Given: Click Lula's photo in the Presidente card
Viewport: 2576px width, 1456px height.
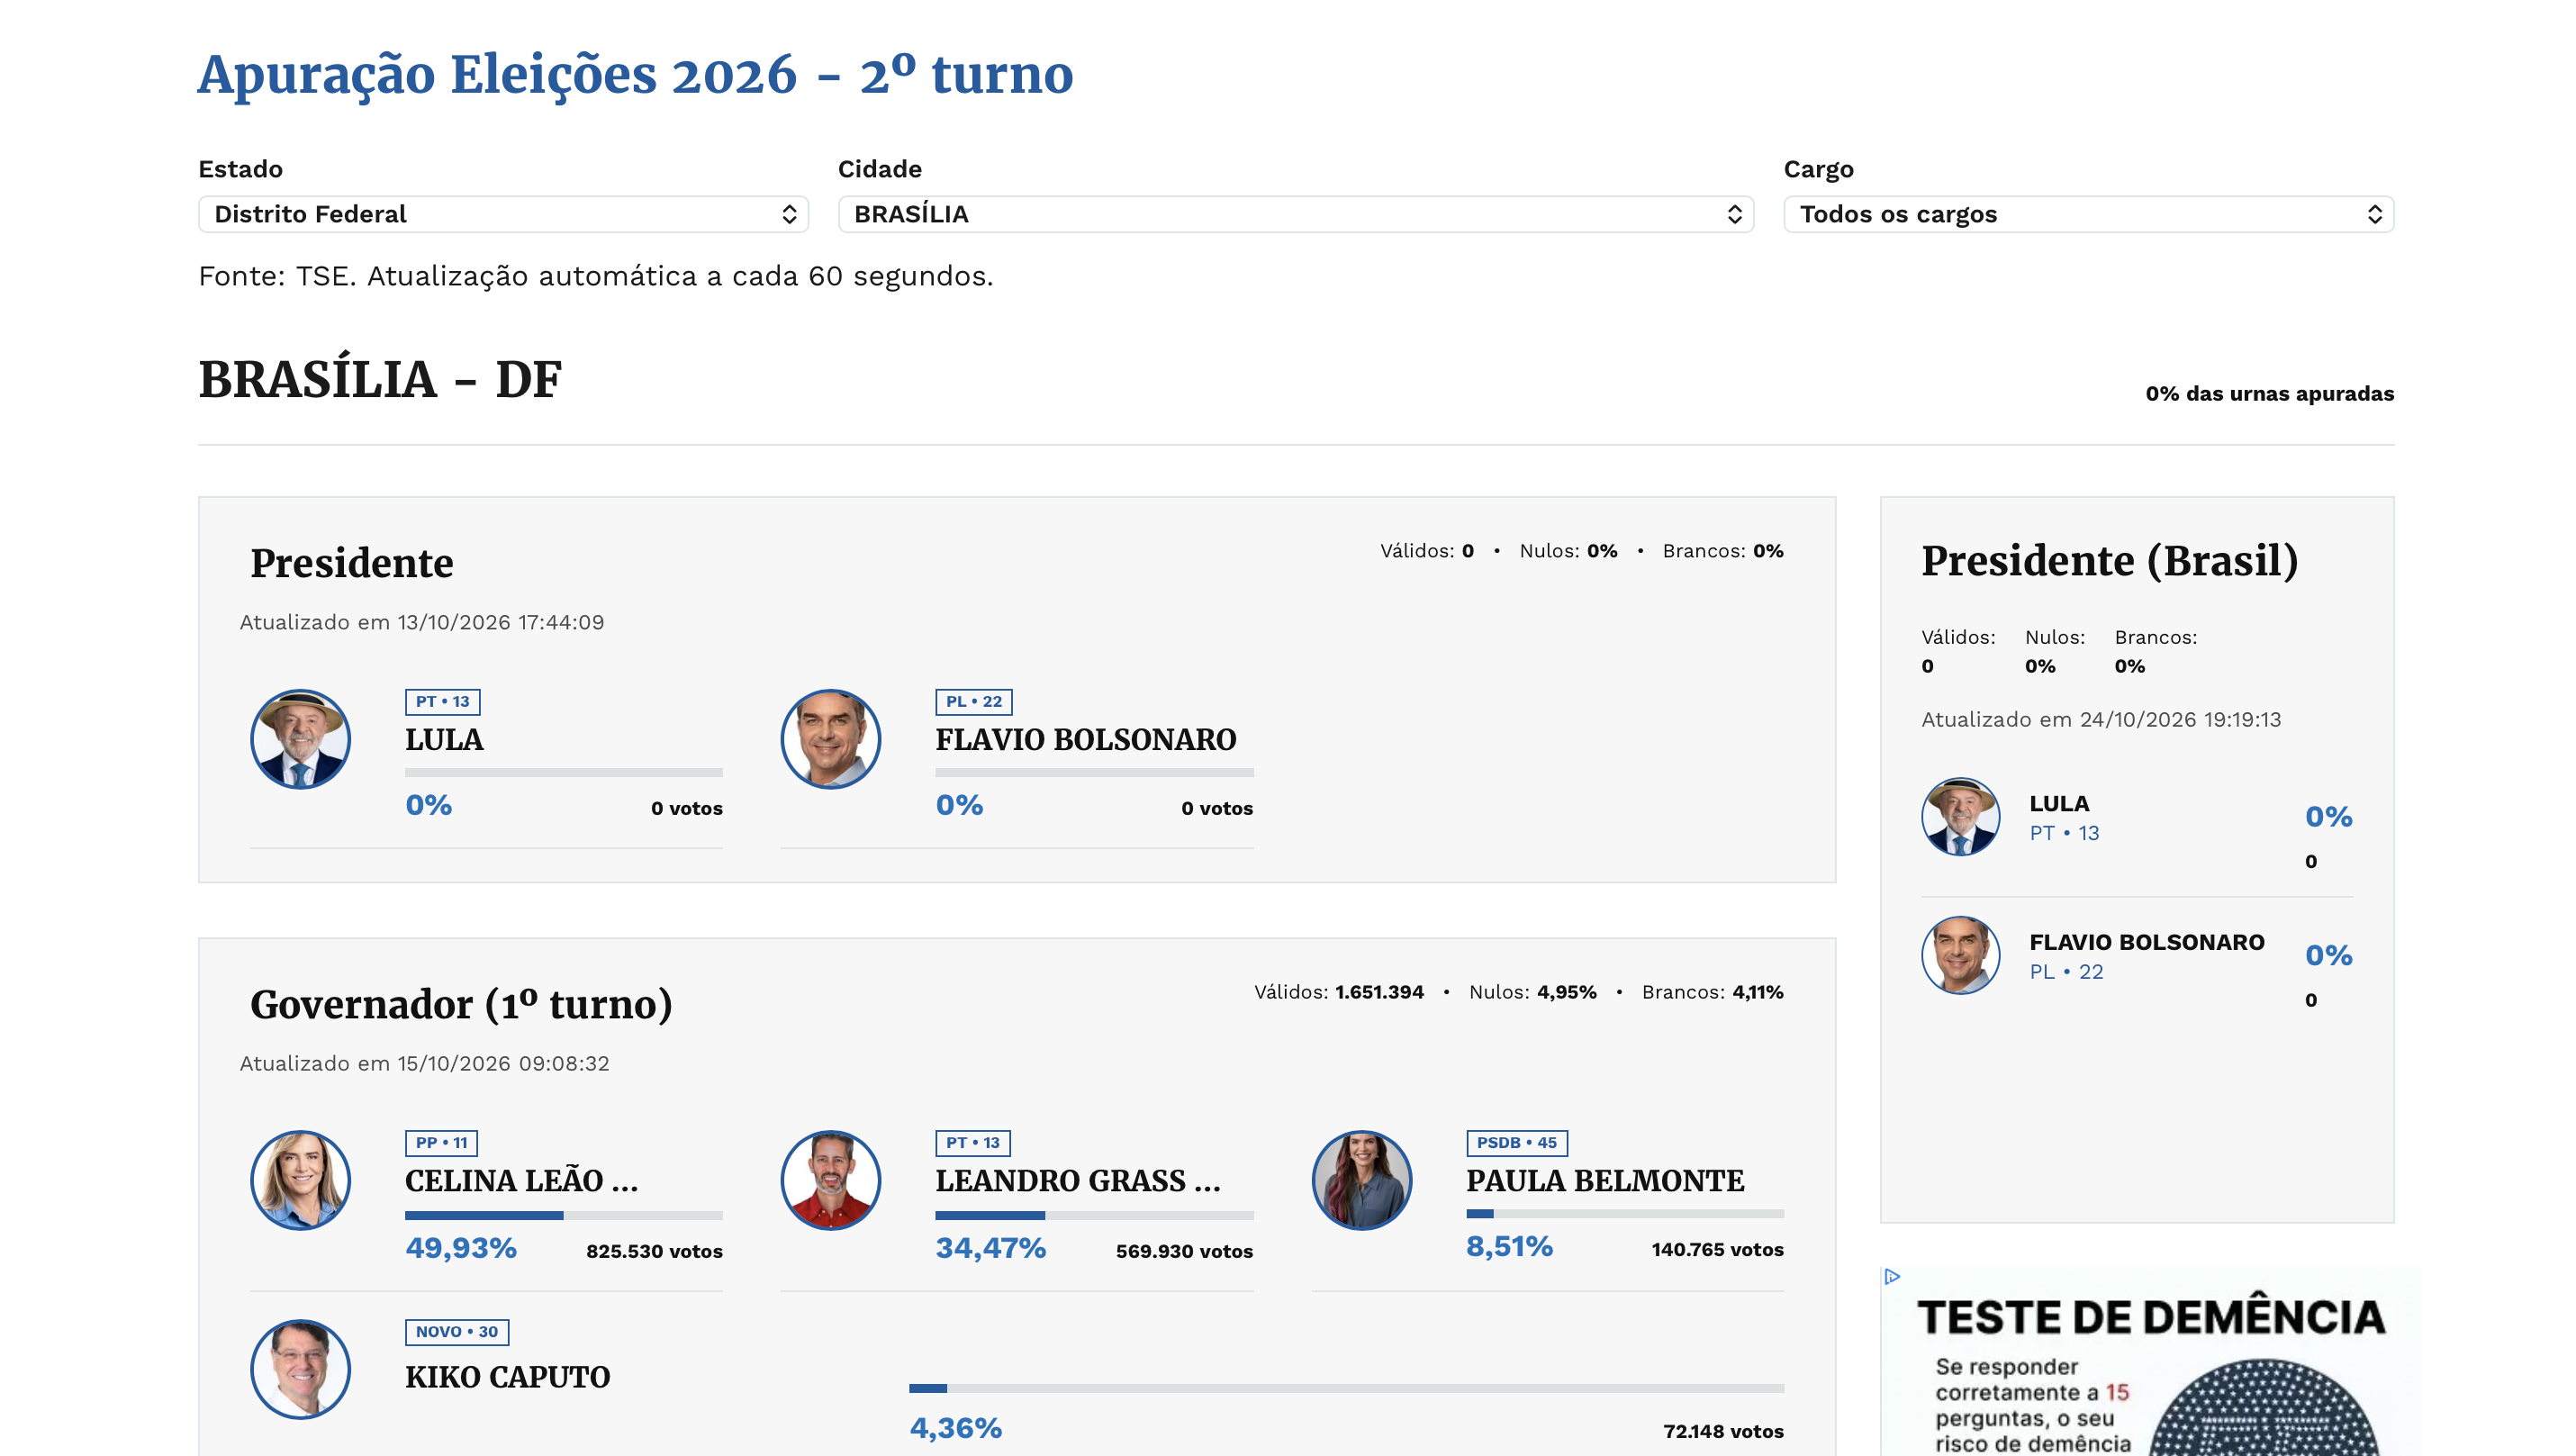Looking at the screenshot, I should tap(300, 739).
